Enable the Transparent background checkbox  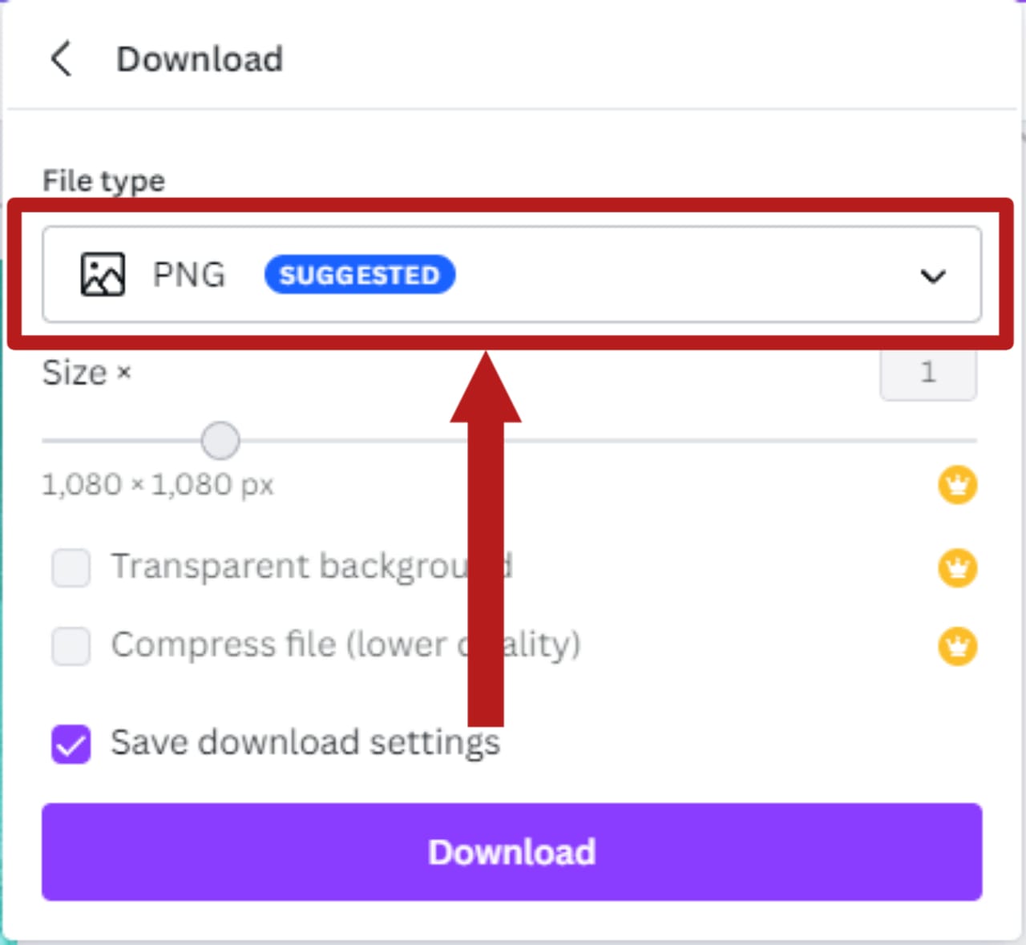pyautogui.click(x=71, y=568)
